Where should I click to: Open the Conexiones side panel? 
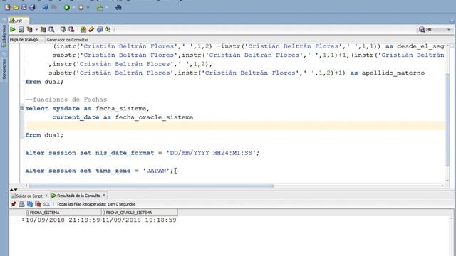click(4, 69)
